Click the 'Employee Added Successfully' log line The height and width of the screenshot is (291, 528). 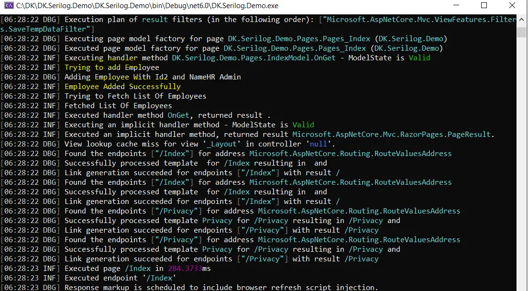coord(122,87)
